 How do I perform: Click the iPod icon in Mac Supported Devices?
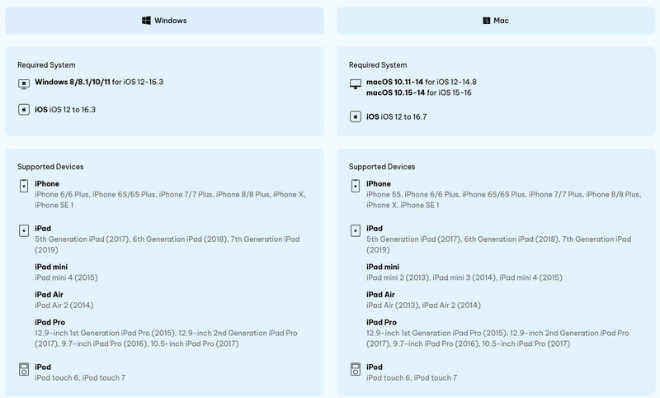[356, 369]
